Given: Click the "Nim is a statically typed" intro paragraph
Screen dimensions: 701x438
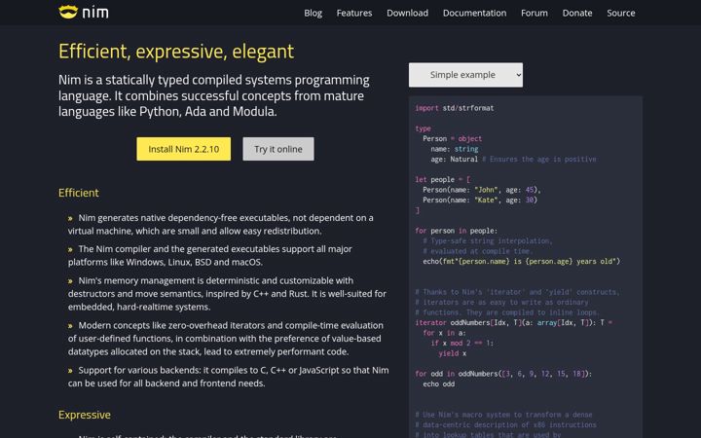Looking at the screenshot, I should (214, 95).
